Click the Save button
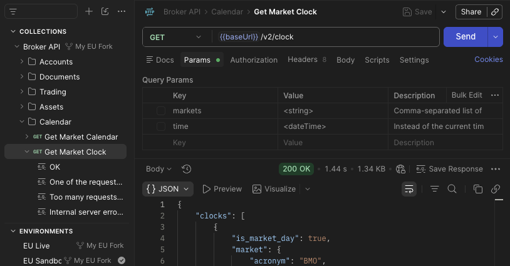 417,12
